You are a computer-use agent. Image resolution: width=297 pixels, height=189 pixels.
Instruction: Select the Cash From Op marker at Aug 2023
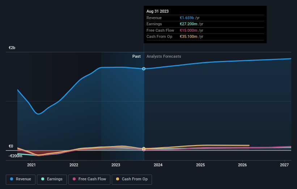pos(144,149)
